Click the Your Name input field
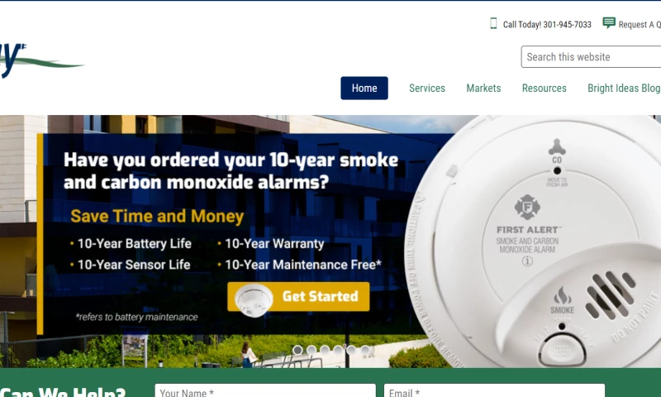 (265, 390)
